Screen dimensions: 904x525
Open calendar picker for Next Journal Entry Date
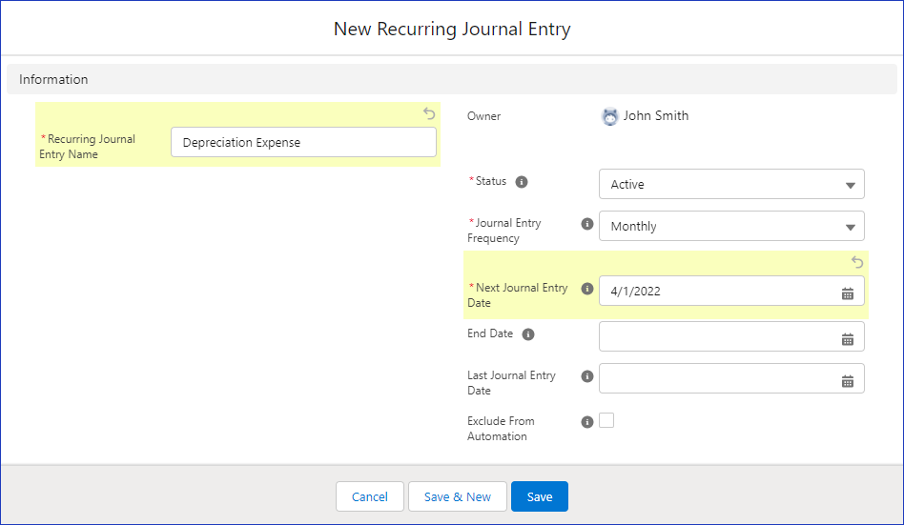tap(847, 293)
